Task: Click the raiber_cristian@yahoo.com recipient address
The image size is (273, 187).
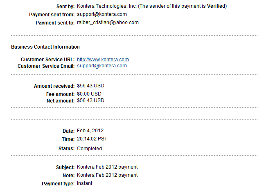Action: pyautogui.click(x=108, y=22)
